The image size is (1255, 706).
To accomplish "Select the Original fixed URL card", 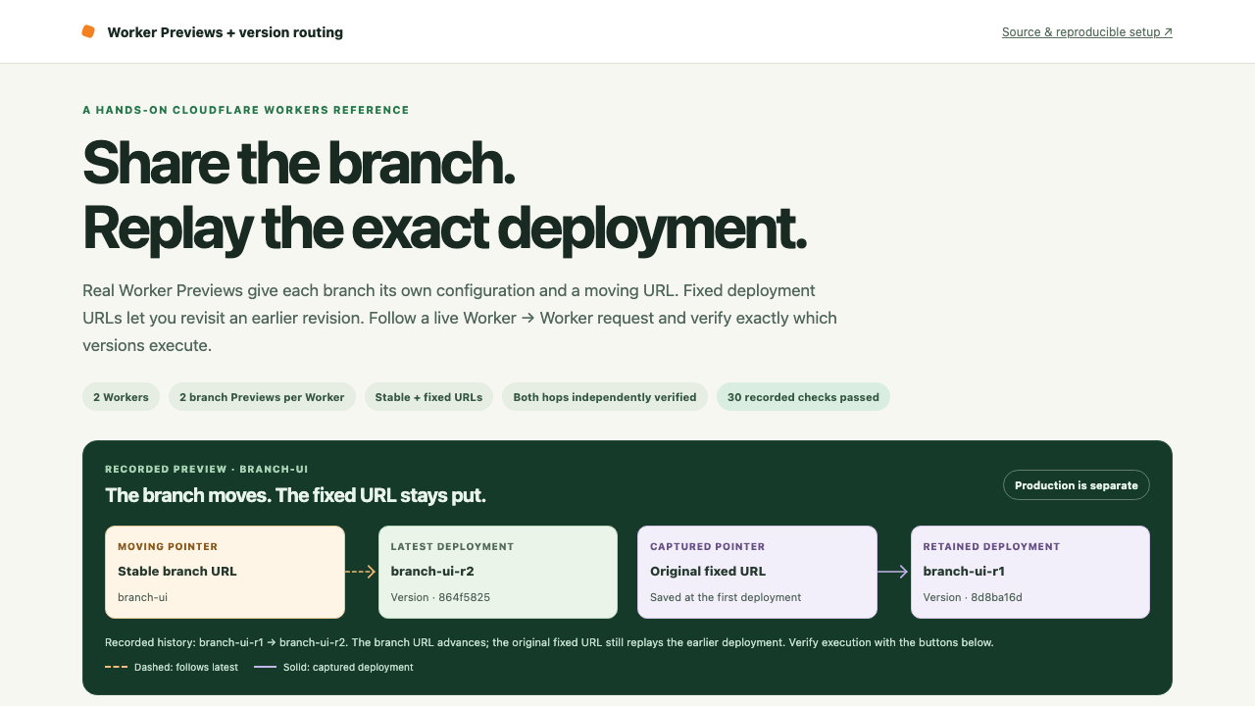I will pyautogui.click(x=757, y=573).
